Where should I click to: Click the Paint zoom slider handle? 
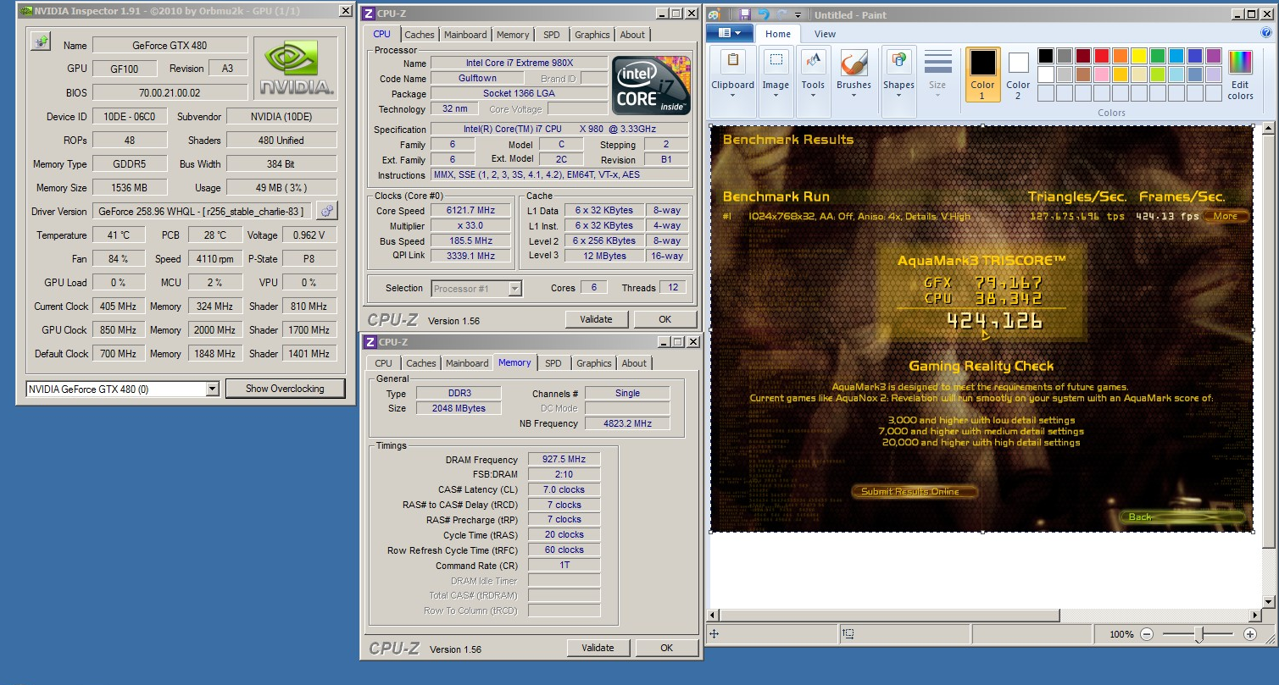1198,634
